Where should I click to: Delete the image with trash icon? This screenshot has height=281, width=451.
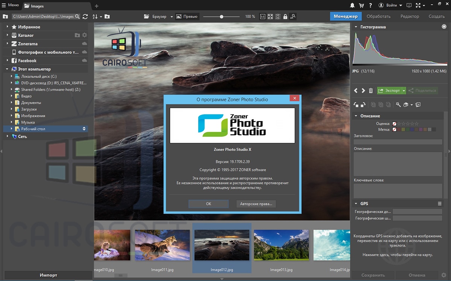point(371,91)
